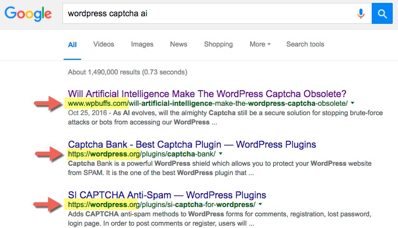
Task: Click 'About 1,490,000 results' stats text
Action: 127,72
